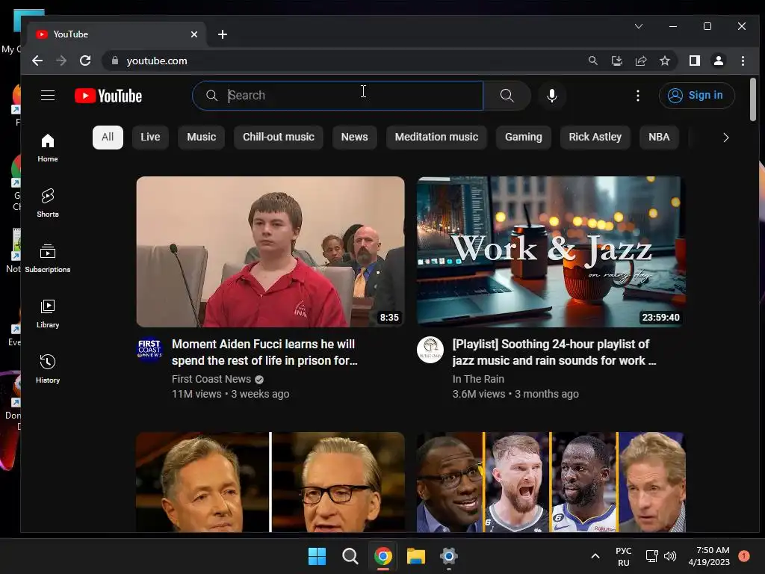Bookmark this tab with star icon
Image resolution: width=765 pixels, height=574 pixels.
[x=664, y=61]
